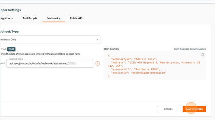
Task: Copy the JSON example to clipboard
Action: (203, 55)
